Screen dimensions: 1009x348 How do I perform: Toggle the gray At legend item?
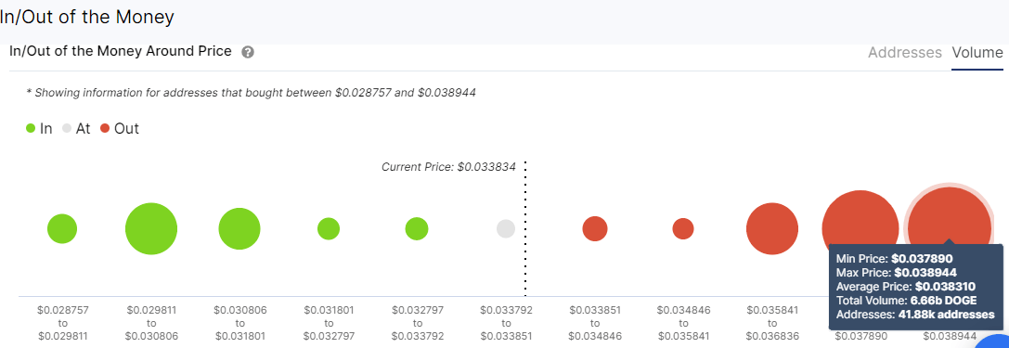click(76, 129)
